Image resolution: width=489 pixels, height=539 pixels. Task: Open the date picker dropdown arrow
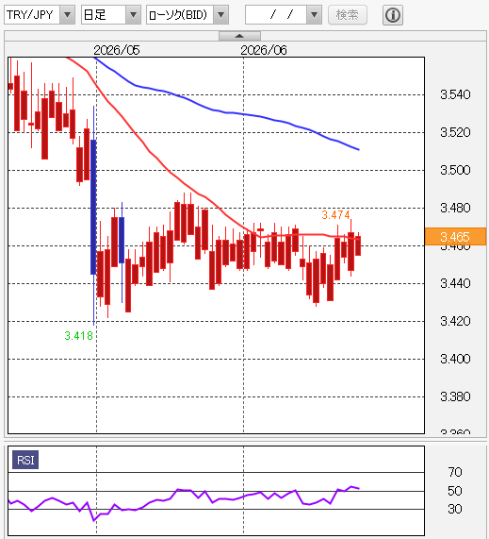[314, 15]
